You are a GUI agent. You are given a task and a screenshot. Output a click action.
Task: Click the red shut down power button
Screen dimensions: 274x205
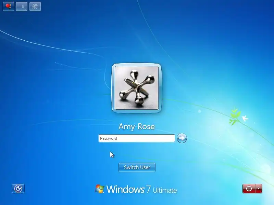(249, 189)
